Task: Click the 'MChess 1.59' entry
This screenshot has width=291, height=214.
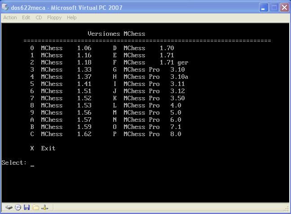Action: coord(61,127)
